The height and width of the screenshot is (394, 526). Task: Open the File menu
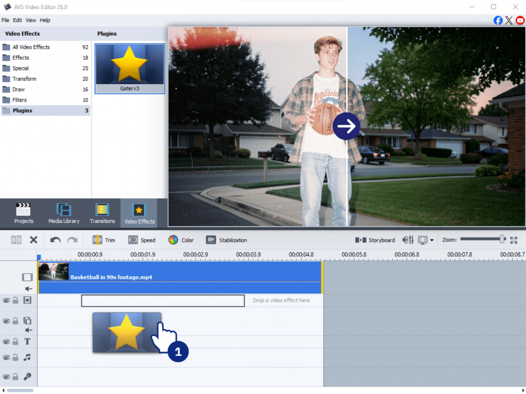(6, 20)
